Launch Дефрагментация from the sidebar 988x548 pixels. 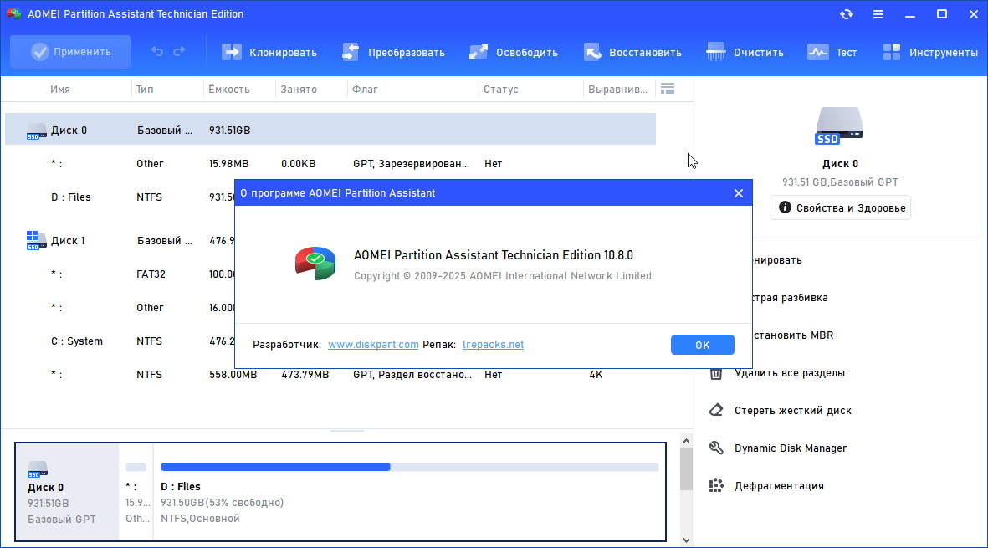click(779, 485)
